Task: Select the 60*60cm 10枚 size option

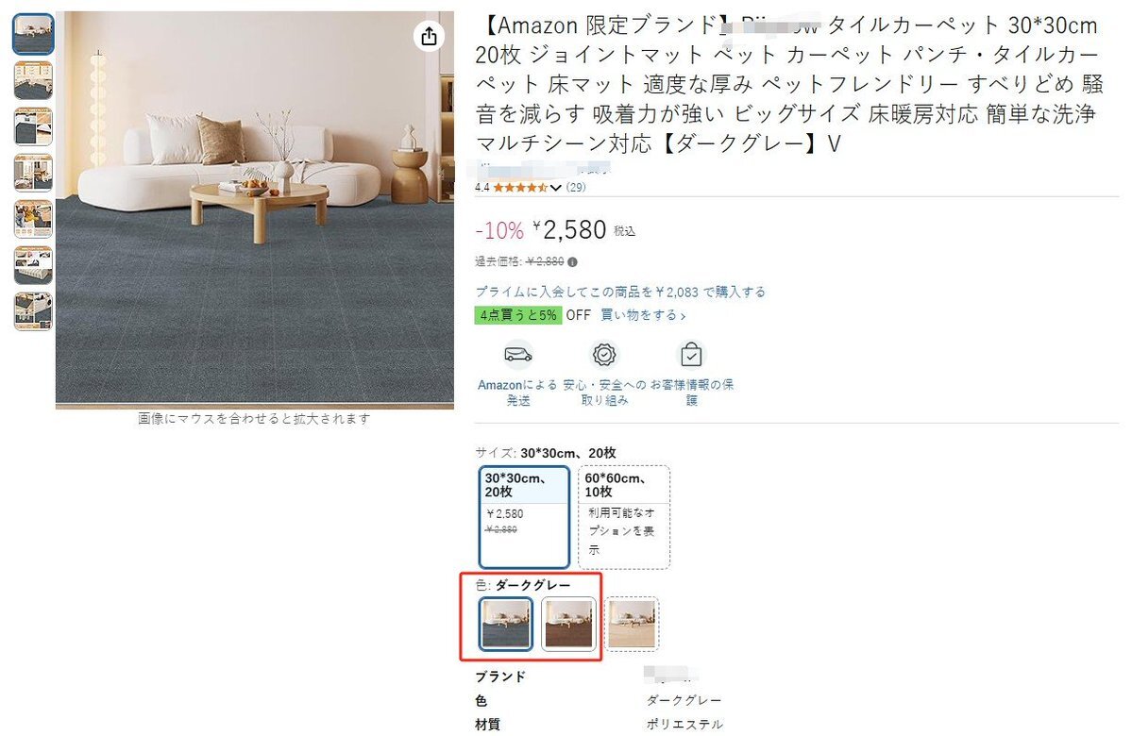Action: pos(624,517)
